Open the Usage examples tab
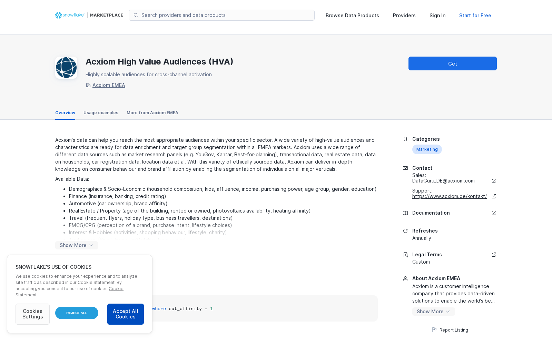Viewport: 552px width, 345px height. (101, 113)
